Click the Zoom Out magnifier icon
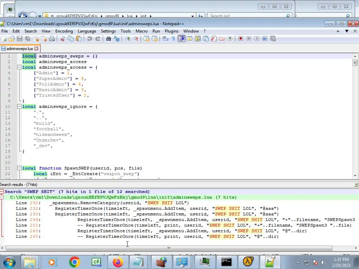This screenshot has width=359, height=269. click(x=136, y=39)
